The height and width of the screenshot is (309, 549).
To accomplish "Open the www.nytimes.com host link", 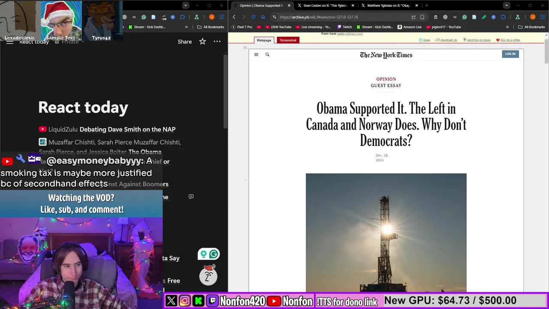I will point(350,34).
